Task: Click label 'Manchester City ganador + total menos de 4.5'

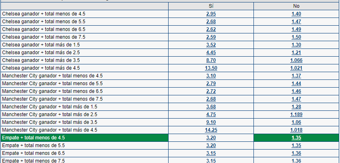Action: coord(52,76)
